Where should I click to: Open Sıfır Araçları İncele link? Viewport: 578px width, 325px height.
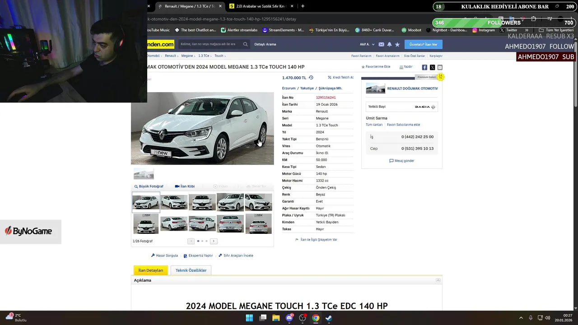pos(236,255)
